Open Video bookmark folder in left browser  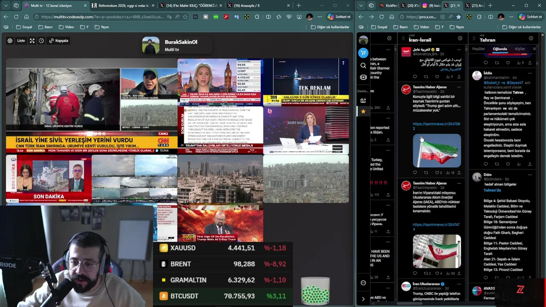coord(66,27)
